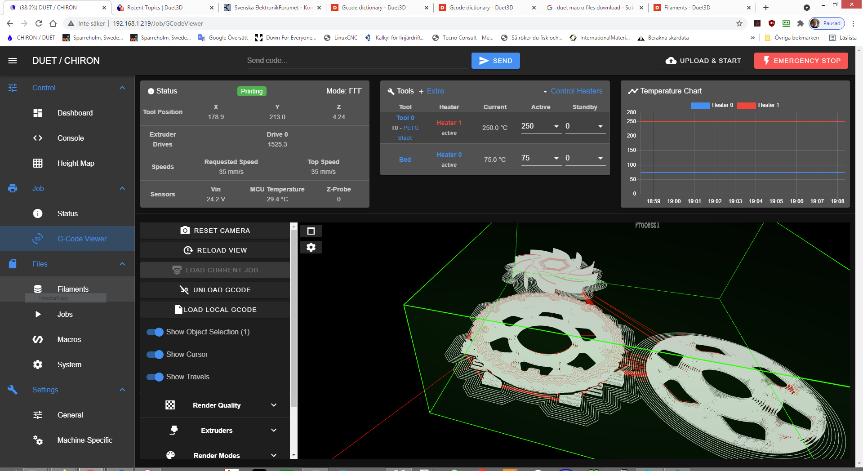The image size is (863, 471).
Task: Click the viewer options panel scrollbar
Action: (x=294, y=318)
